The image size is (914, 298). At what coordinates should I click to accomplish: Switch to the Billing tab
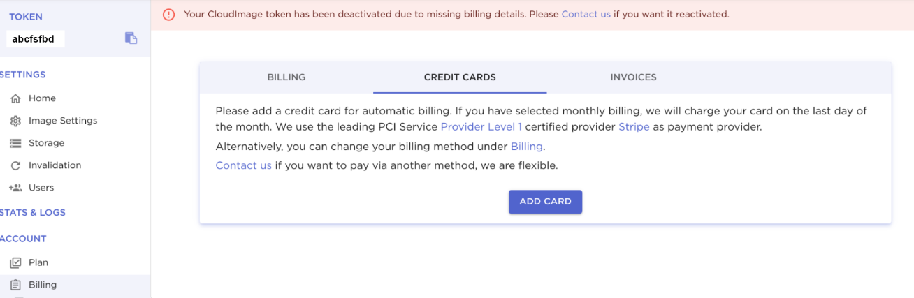point(286,77)
